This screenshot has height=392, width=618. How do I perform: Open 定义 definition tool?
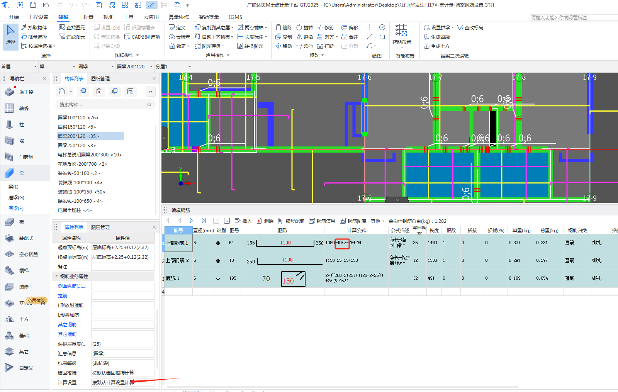point(177,27)
